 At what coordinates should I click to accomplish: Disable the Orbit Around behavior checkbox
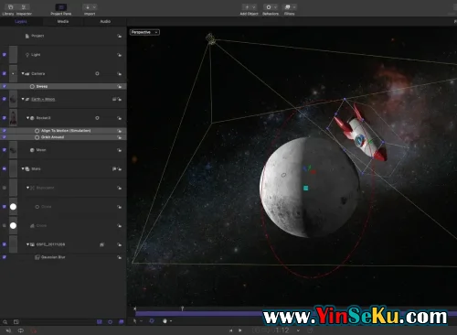5,137
